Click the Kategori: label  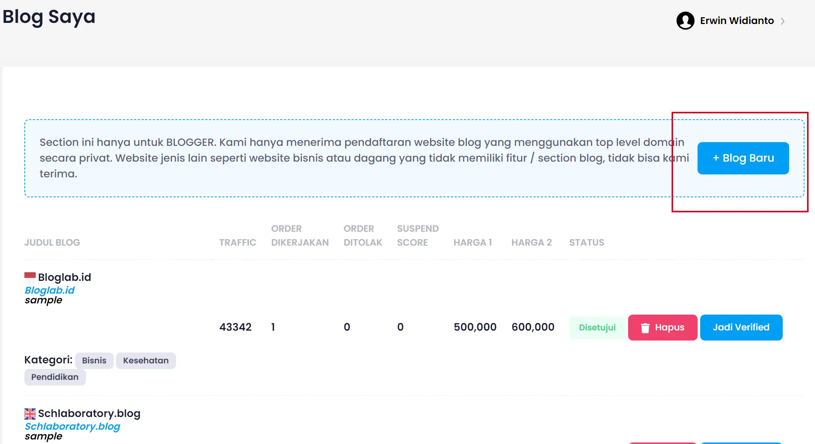coord(48,360)
